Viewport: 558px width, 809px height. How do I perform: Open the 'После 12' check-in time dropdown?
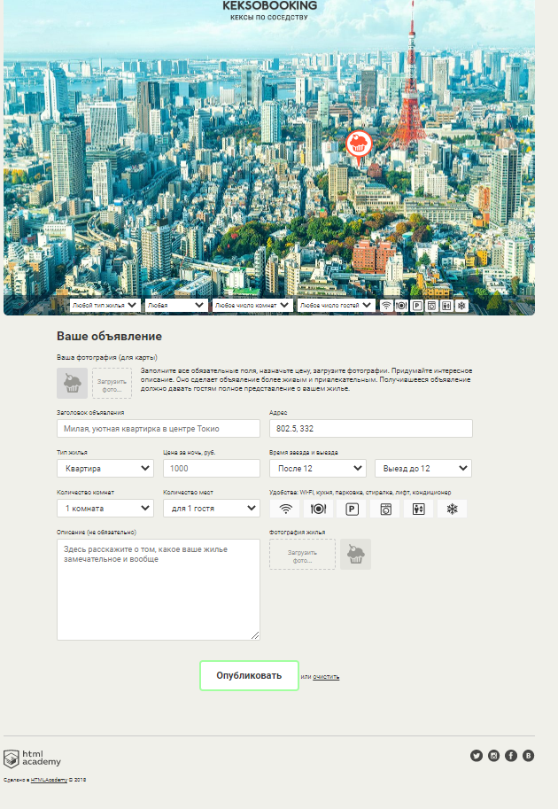(317, 468)
